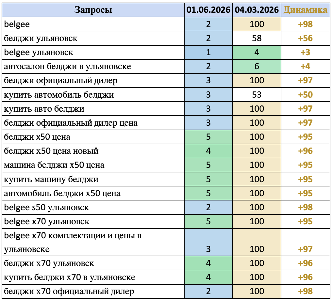Select value 5 in 'belgee x70 ульяновск' row
The height and width of the screenshot is (301, 332).
[208, 221]
